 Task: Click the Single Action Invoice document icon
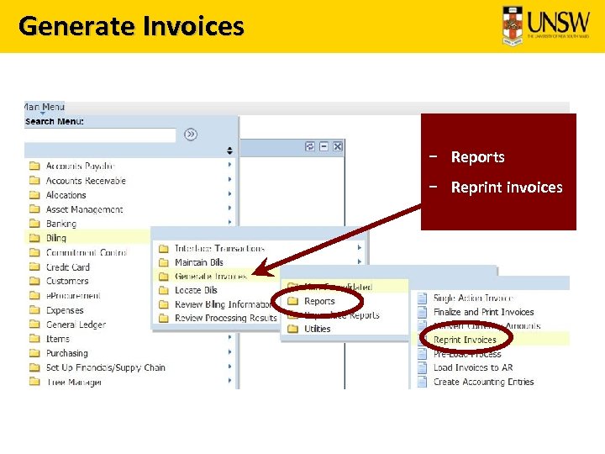(x=423, y=298)
